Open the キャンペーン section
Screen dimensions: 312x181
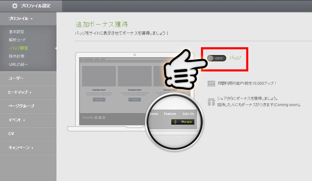point(28,148)
